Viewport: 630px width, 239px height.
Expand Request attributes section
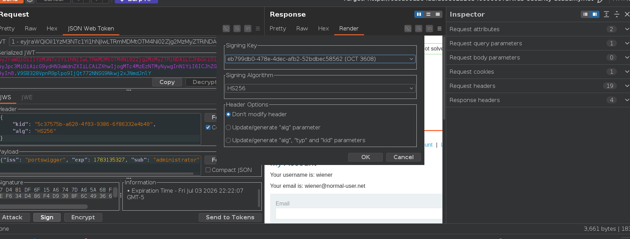pos(538,29)
